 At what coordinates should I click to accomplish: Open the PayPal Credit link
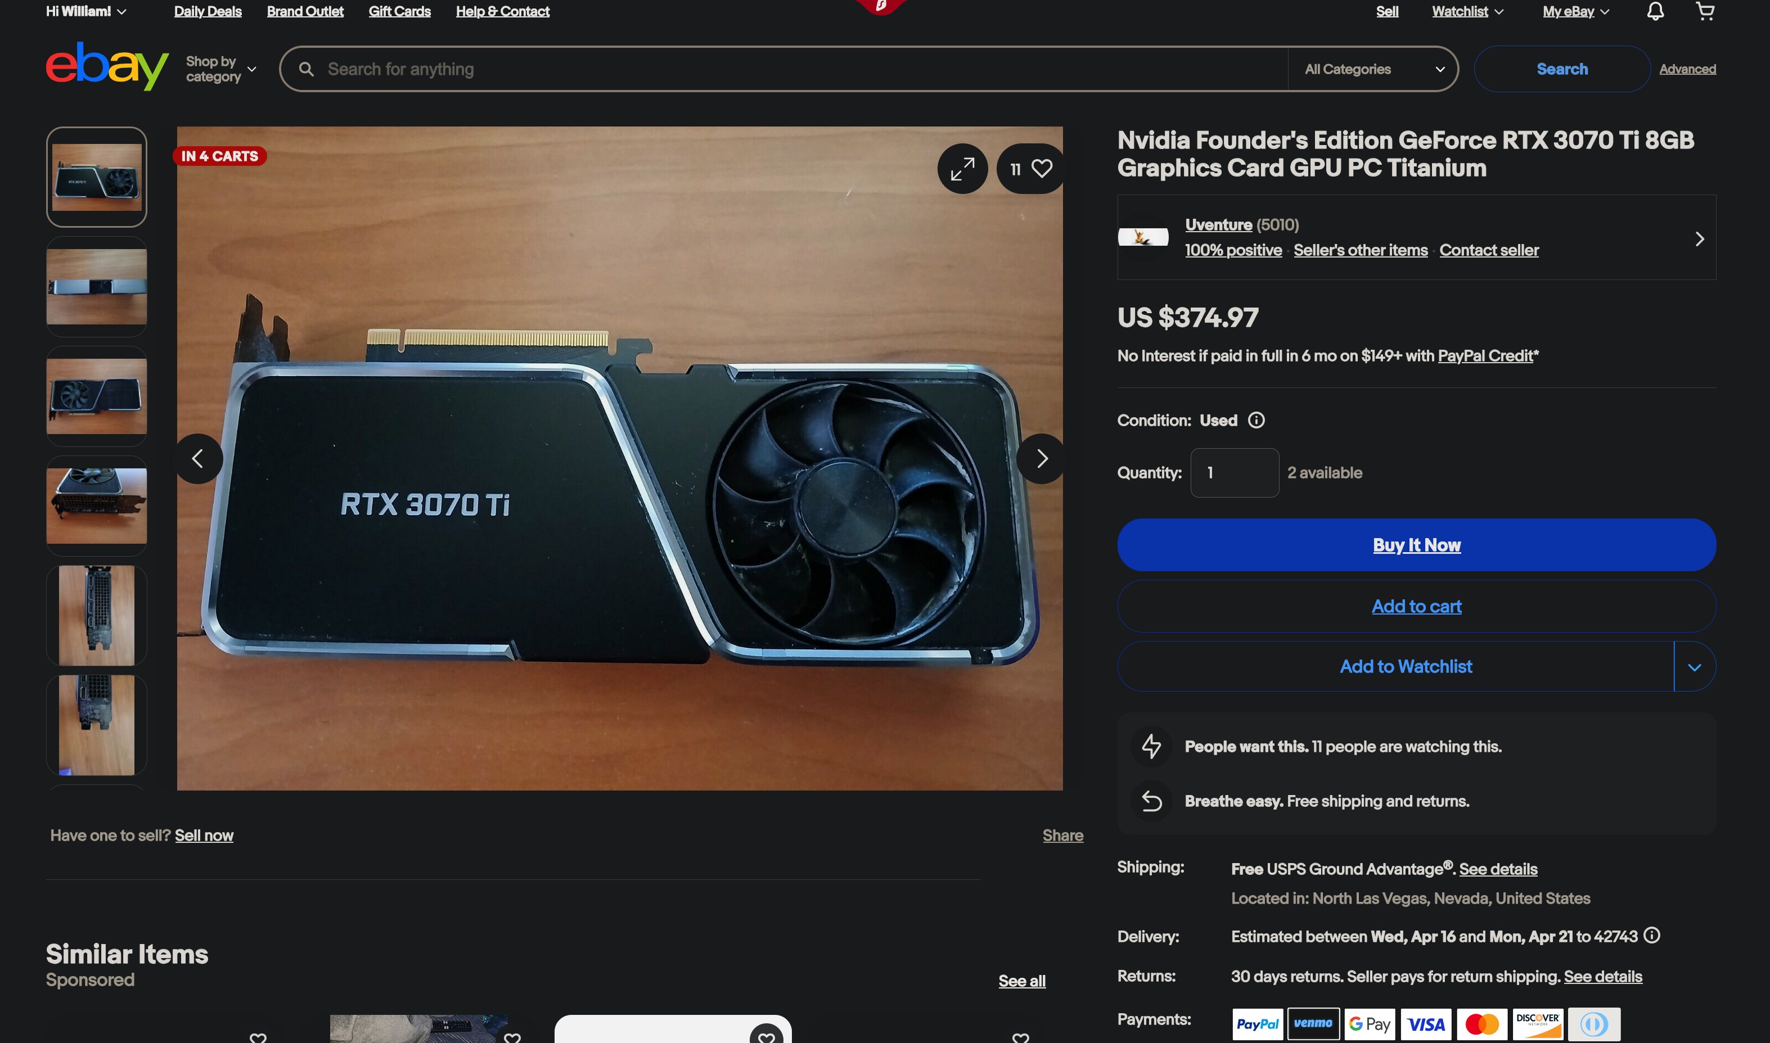(x=1485, y=355)
